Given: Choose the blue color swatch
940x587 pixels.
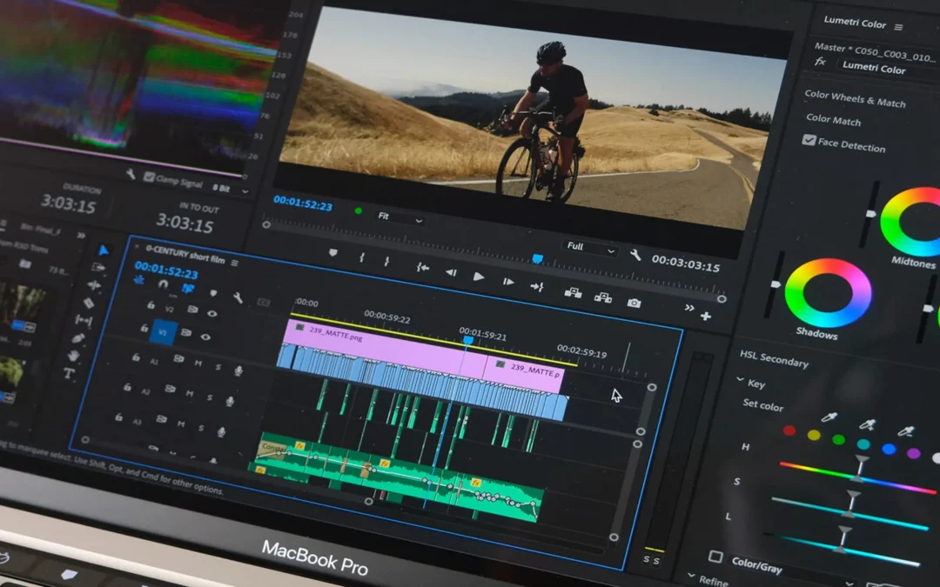Looking at the screenshot, I should [x=889, y=449].
